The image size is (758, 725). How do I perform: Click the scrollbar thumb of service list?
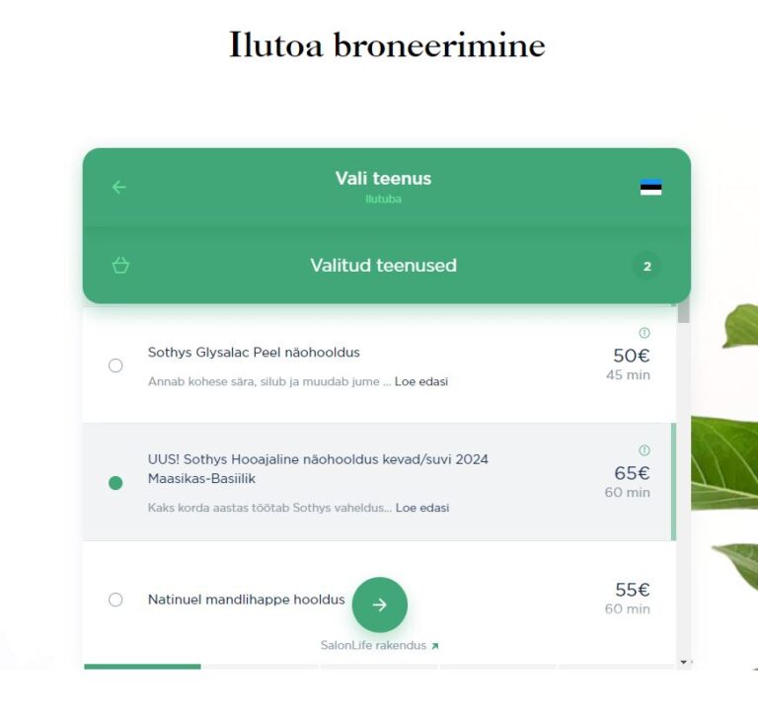[x=683, y=311]
